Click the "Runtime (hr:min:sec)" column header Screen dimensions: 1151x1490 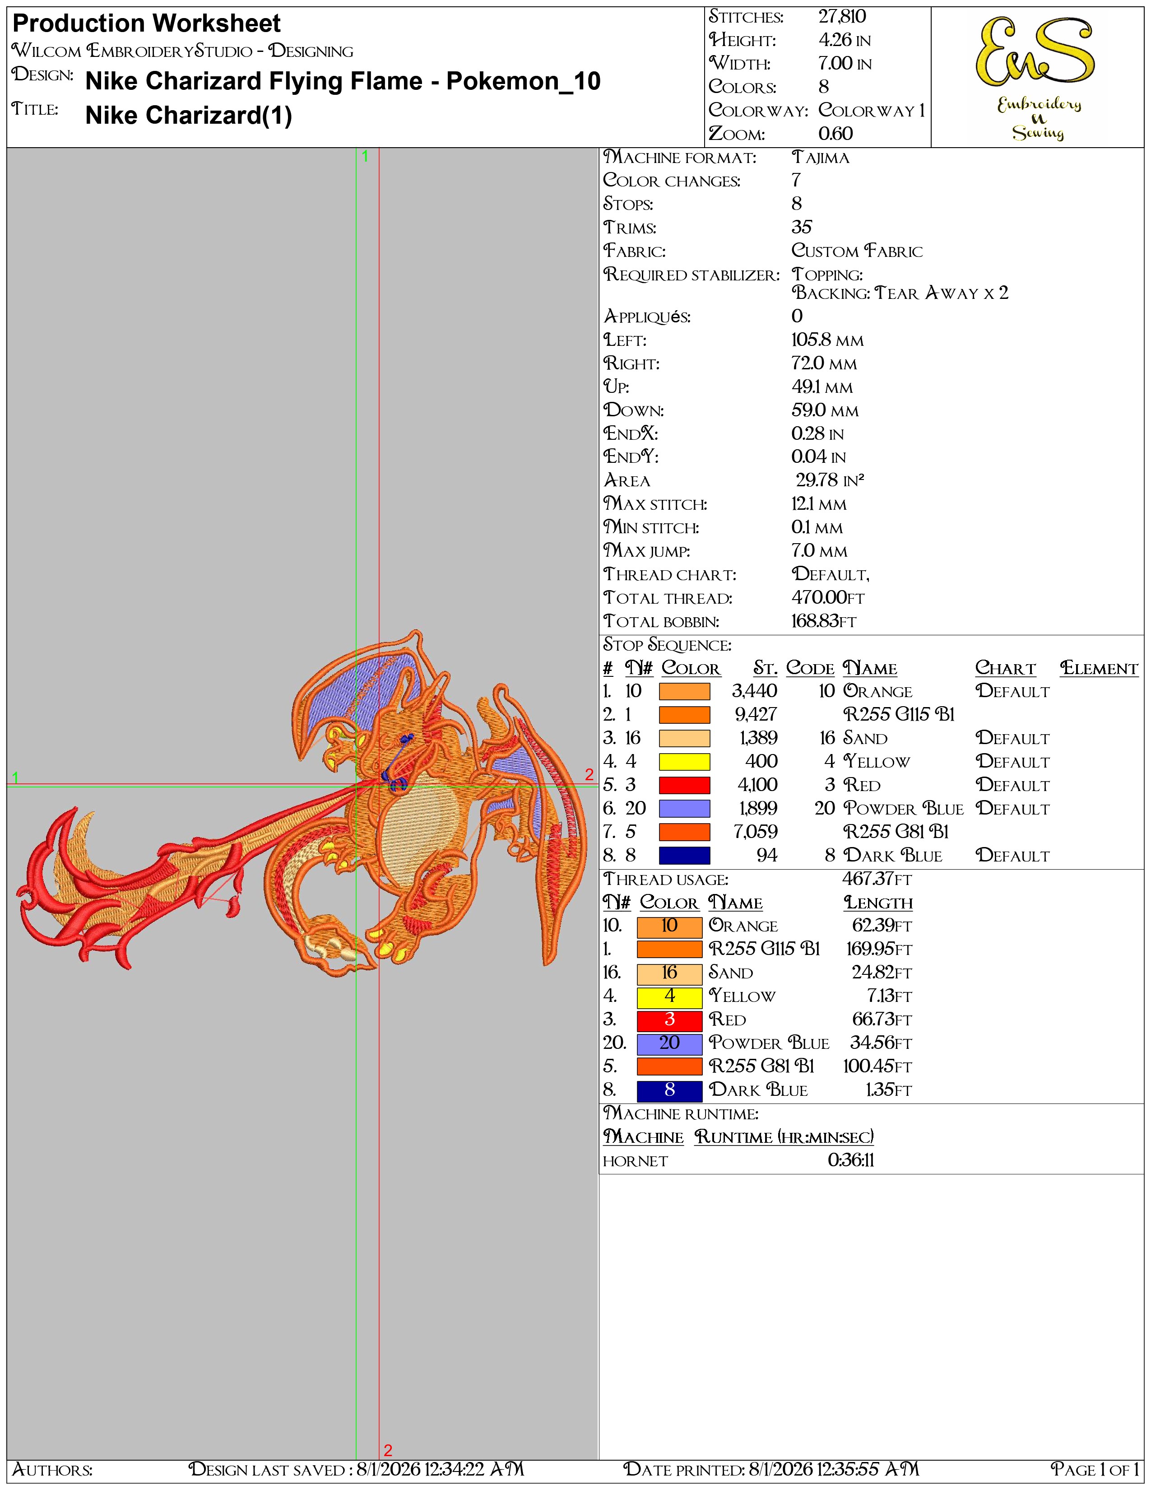coord(784,1137)
